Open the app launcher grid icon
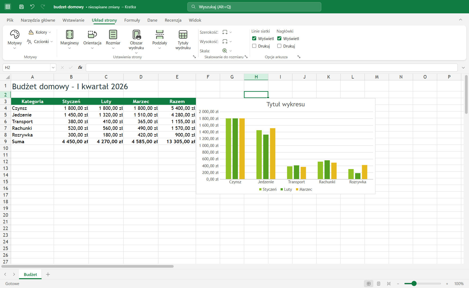The width and height of the screenshot is (469, 288). [8, 7]
